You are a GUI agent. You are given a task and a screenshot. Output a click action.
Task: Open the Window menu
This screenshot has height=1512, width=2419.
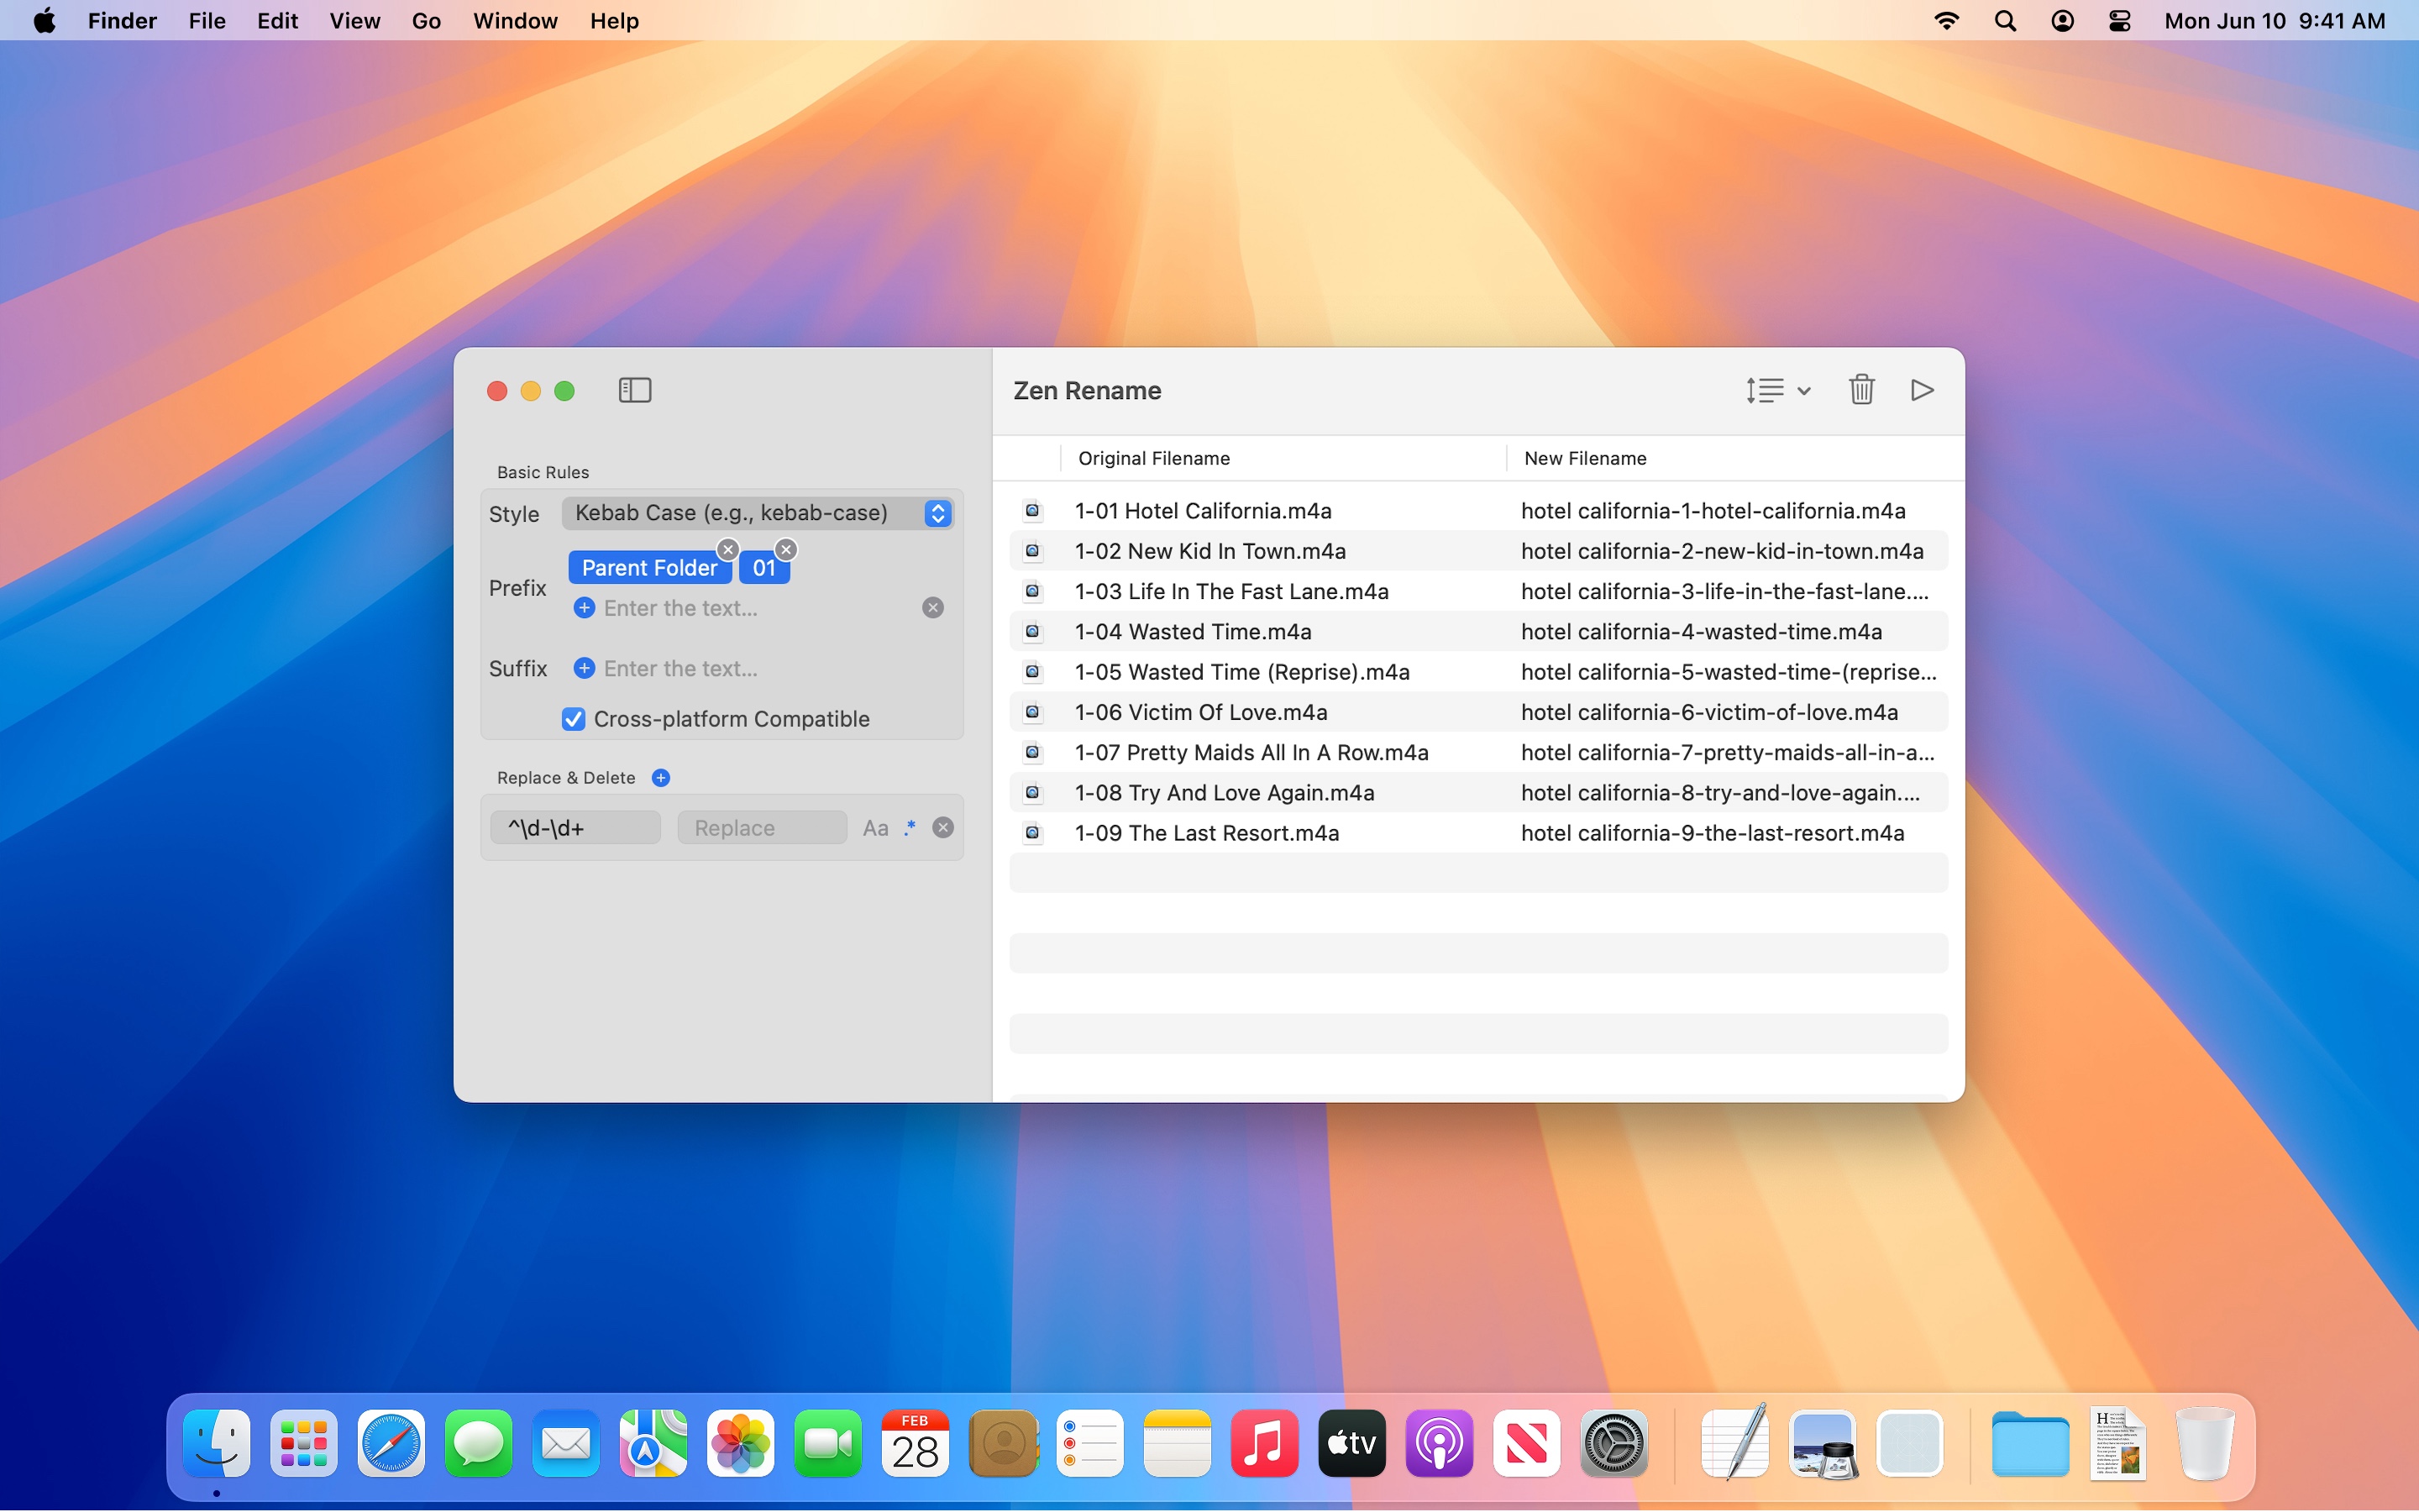click(515, 21)
